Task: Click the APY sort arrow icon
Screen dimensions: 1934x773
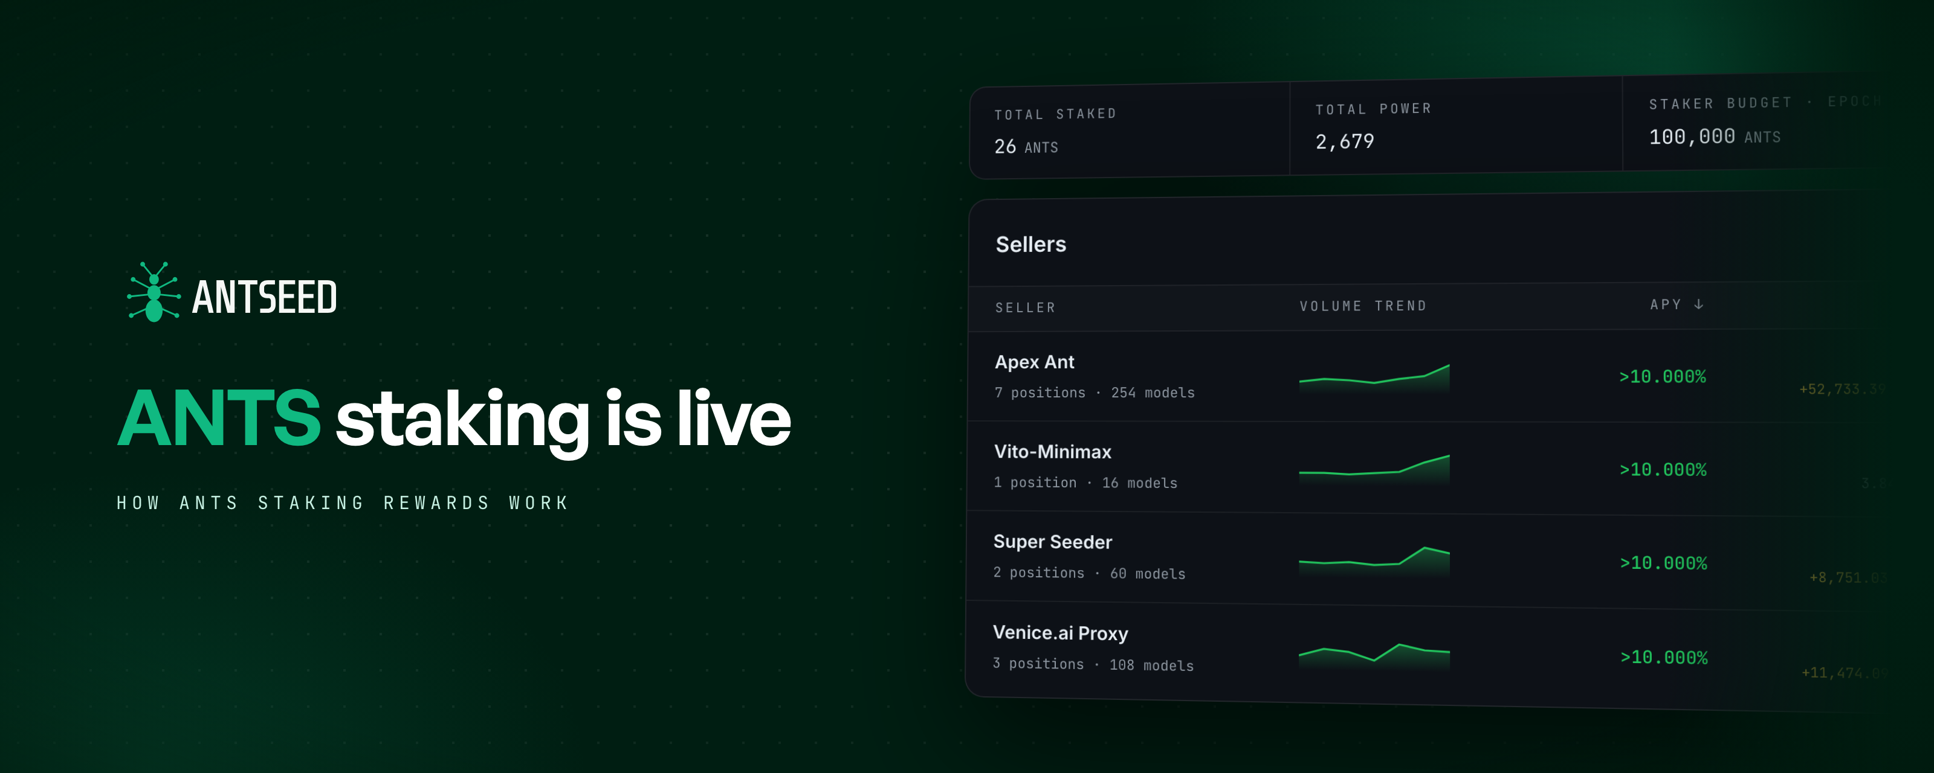Action: (1698, 304)
